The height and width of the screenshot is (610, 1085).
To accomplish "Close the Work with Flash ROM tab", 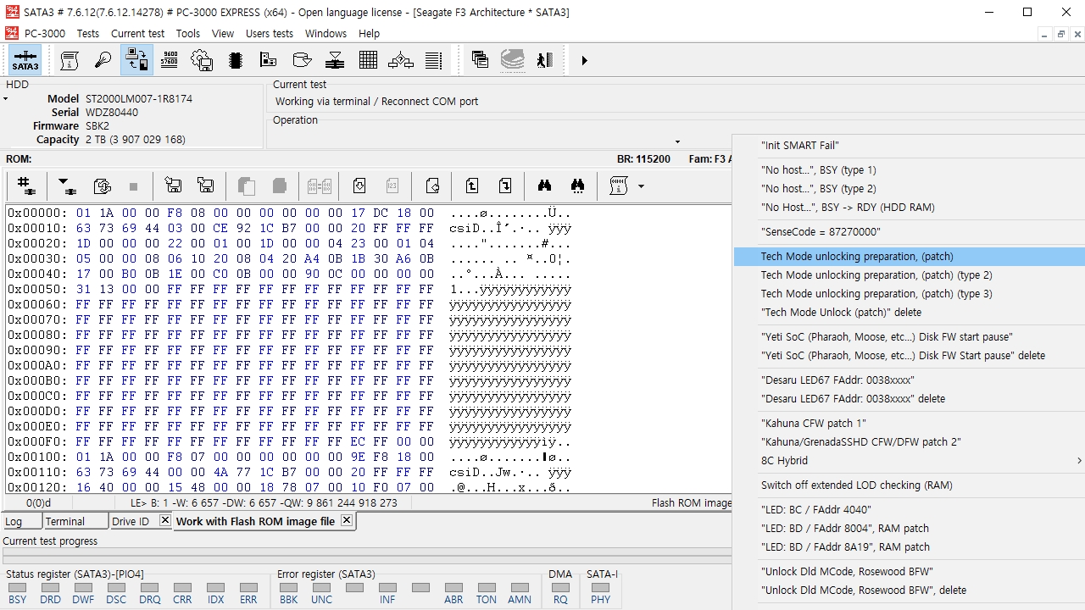I will point(347,521).
